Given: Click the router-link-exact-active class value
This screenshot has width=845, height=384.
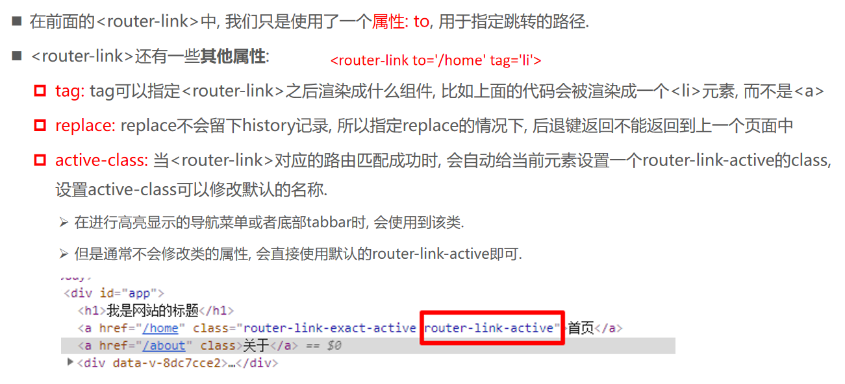Looking at the screenshot, I should [x=329, y=328].
